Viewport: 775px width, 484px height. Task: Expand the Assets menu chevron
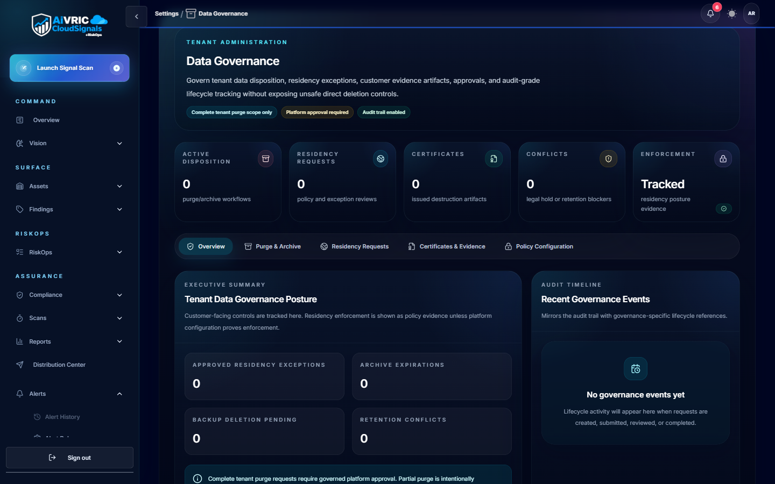(119, 186)
